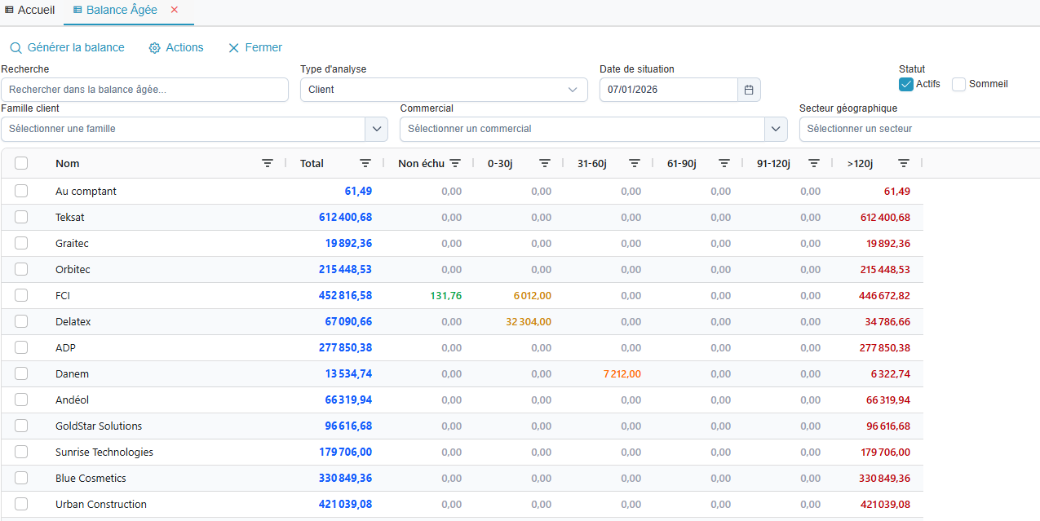The height and width of the screenshot is (521, 1040).
Task: Click the gear icon next to Actions
Action: click(154, 47)
